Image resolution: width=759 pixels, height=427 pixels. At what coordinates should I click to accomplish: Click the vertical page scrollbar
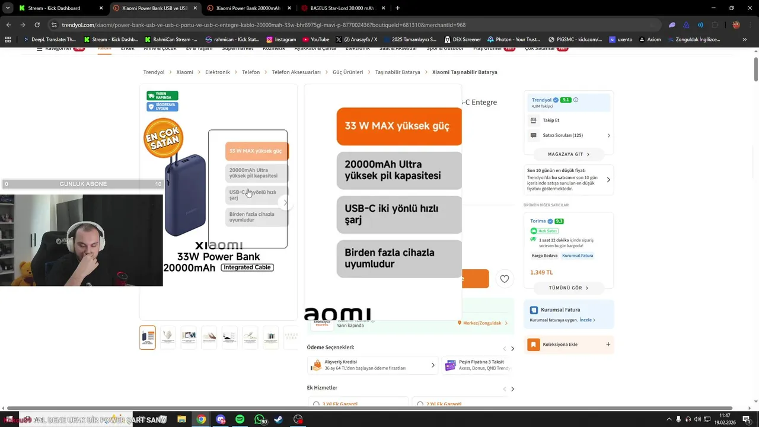tap(755, 70)
